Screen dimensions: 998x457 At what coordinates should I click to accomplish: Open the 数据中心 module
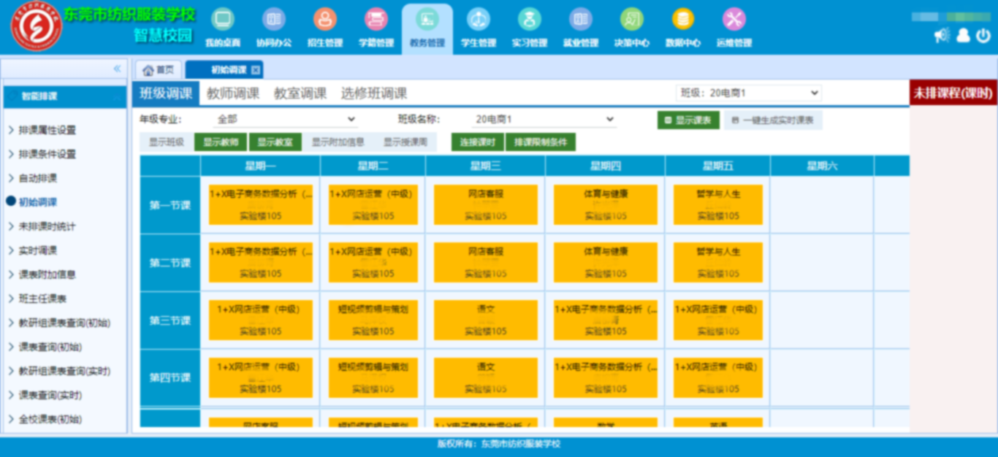click(x=682, y=28)
